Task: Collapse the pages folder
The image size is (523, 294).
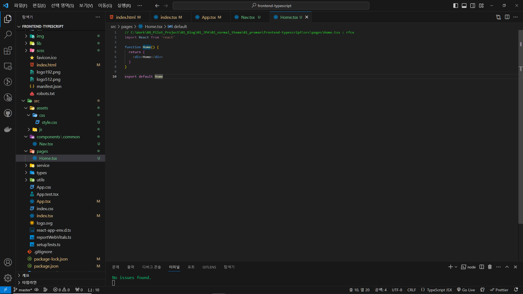Action: pos(42,151)
